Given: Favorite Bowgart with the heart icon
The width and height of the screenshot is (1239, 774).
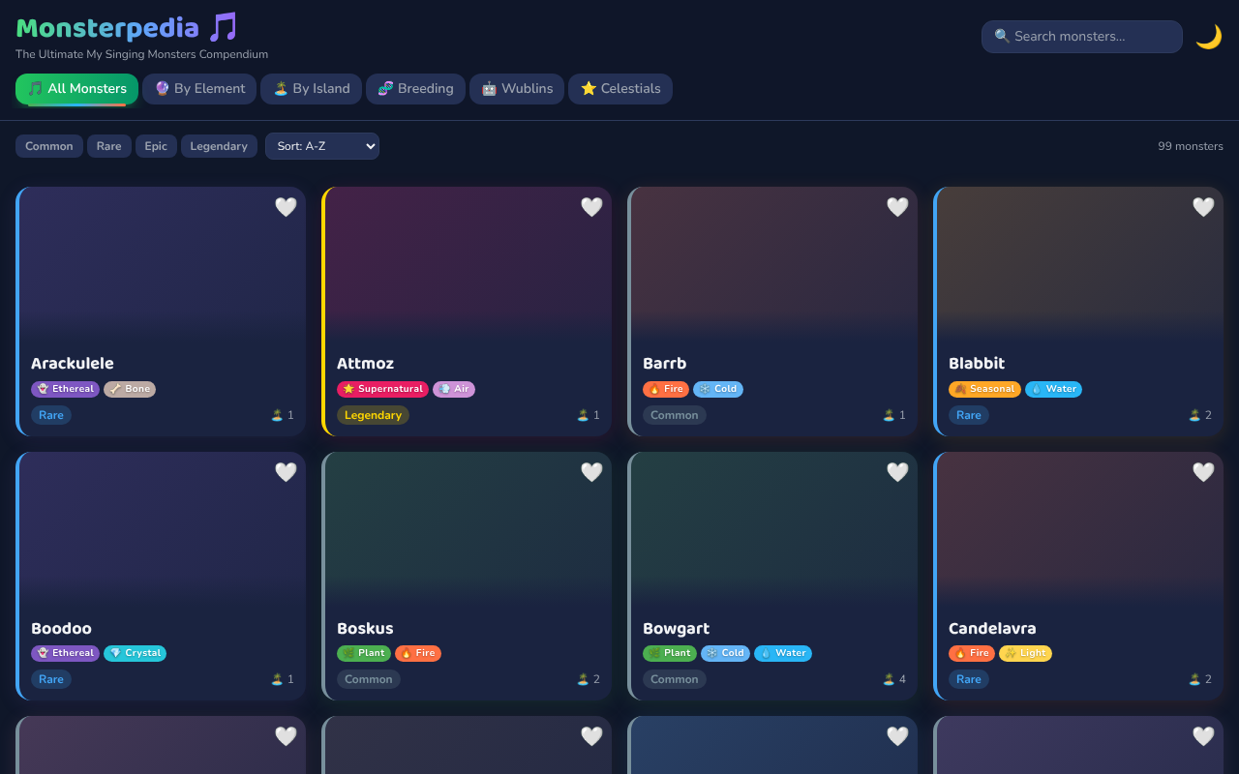Looking at the screenshot, I should pos(897,472).
